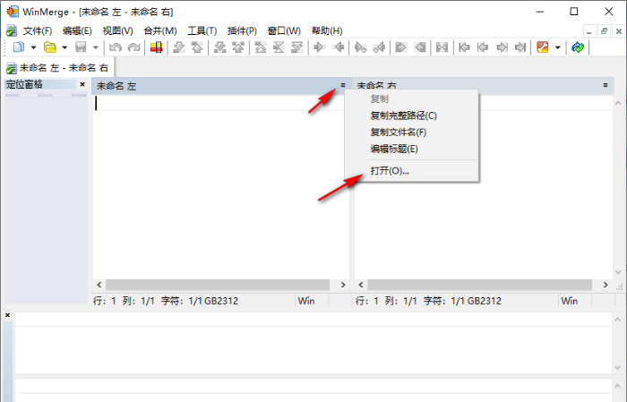The height and width of the screenshot is (402, 627).
Task: Click the Copy all to right icon
Action: pos(400,47)
